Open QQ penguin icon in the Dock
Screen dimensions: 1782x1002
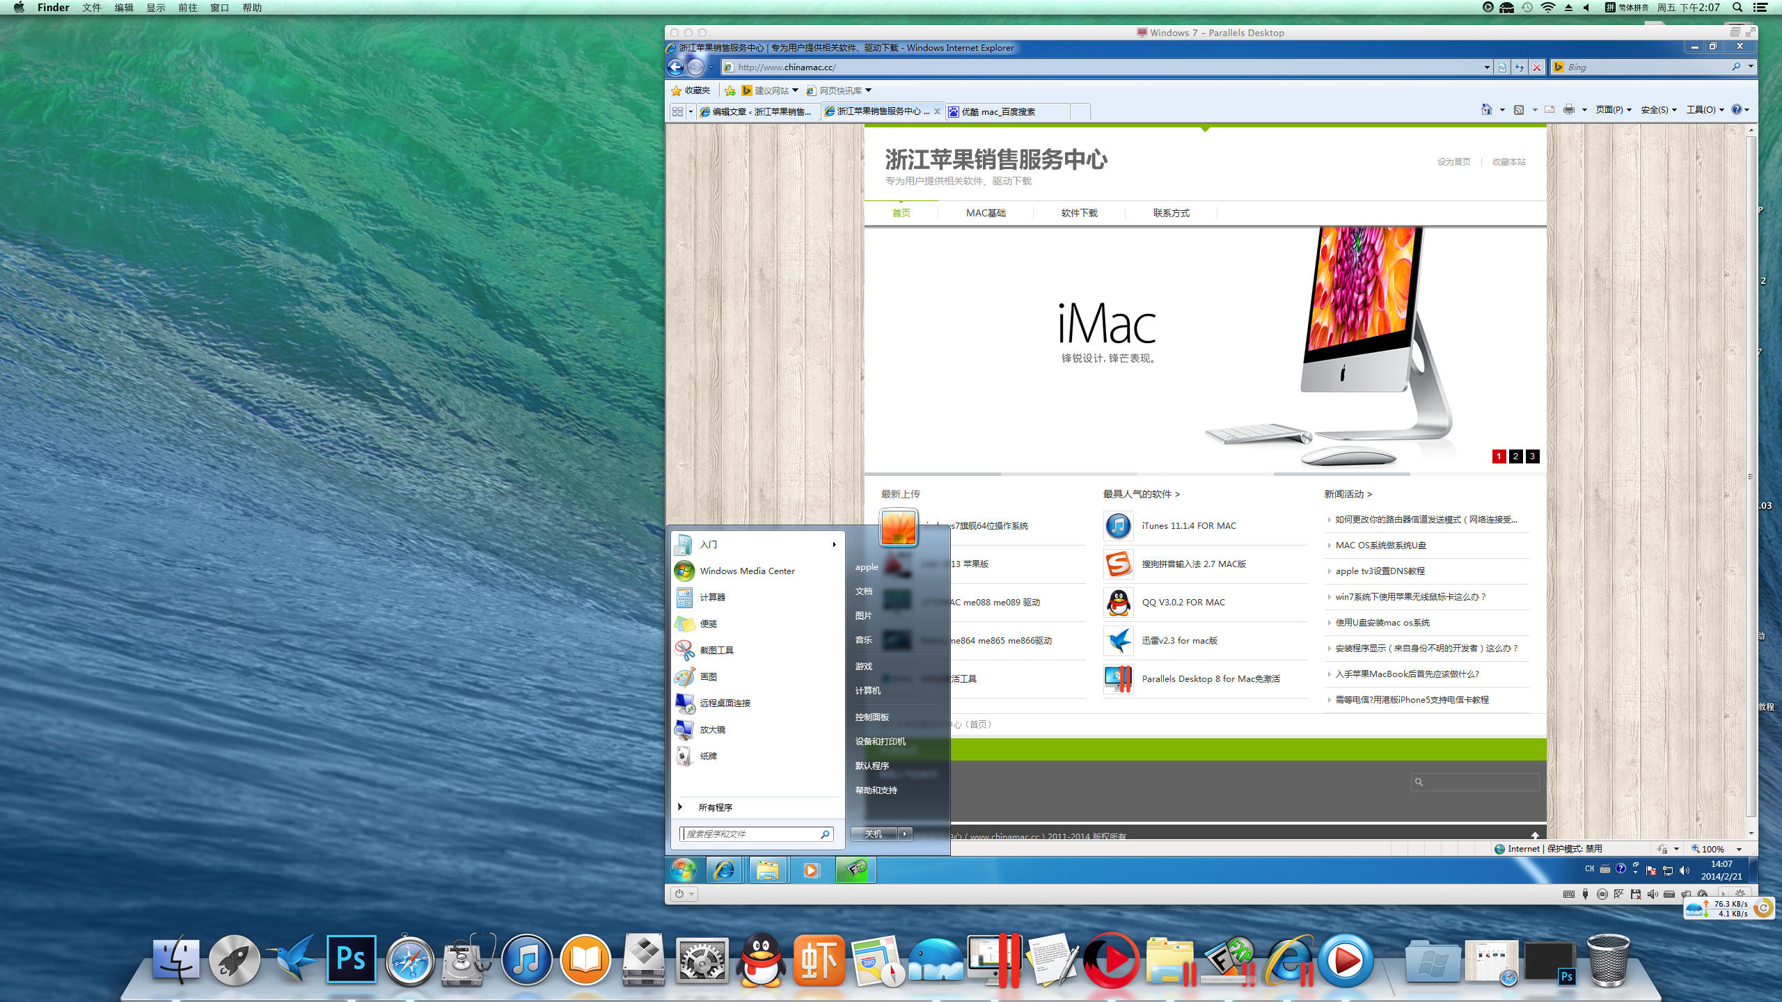[761, 960]
